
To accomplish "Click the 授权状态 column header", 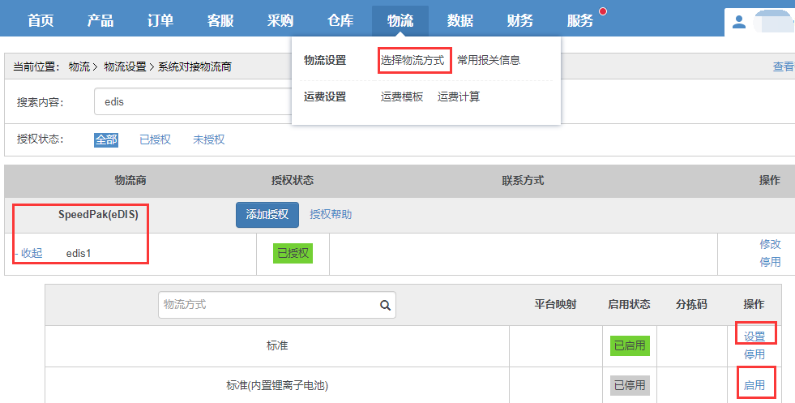I will click(x=293, y=180).
